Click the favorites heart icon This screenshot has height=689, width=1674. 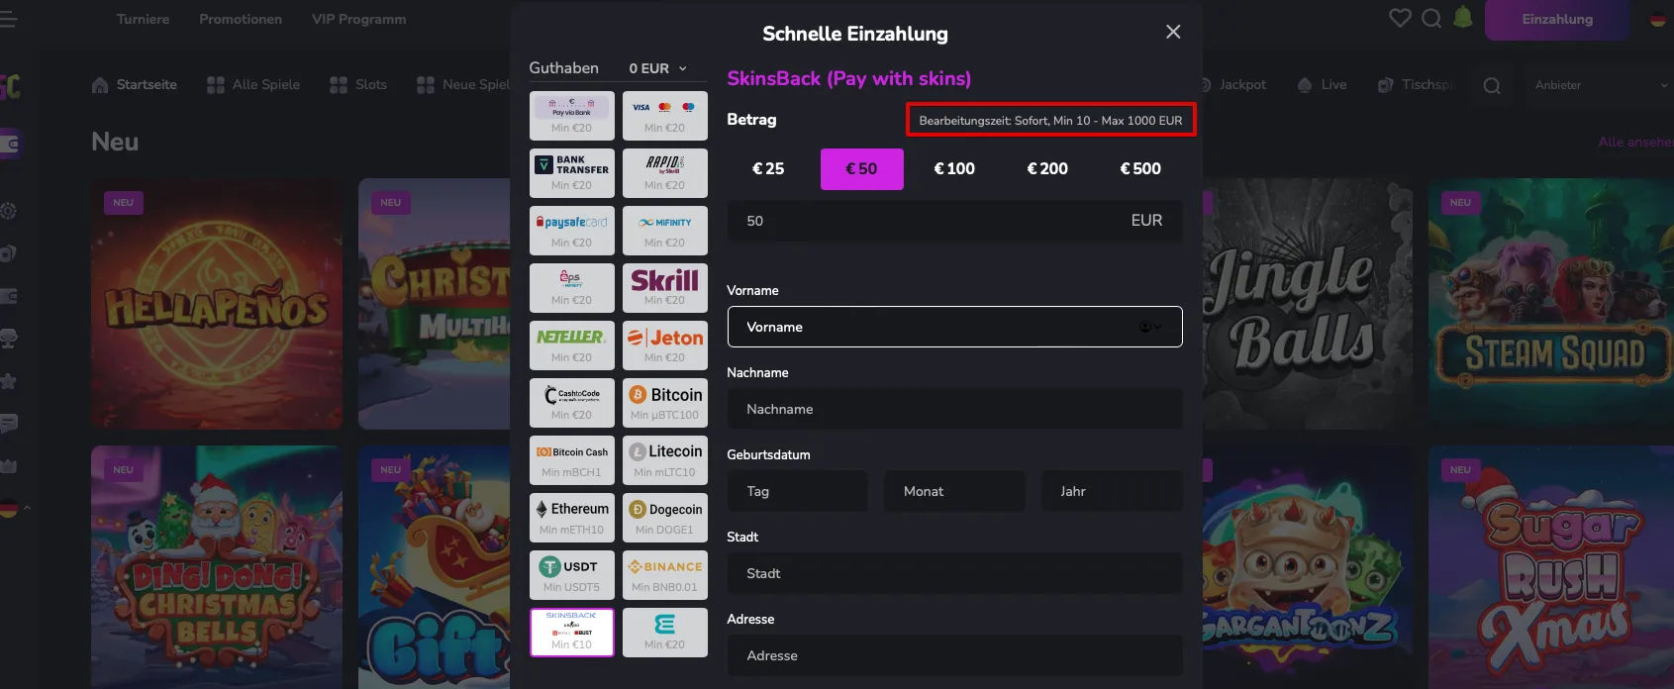click(1399, 19)
